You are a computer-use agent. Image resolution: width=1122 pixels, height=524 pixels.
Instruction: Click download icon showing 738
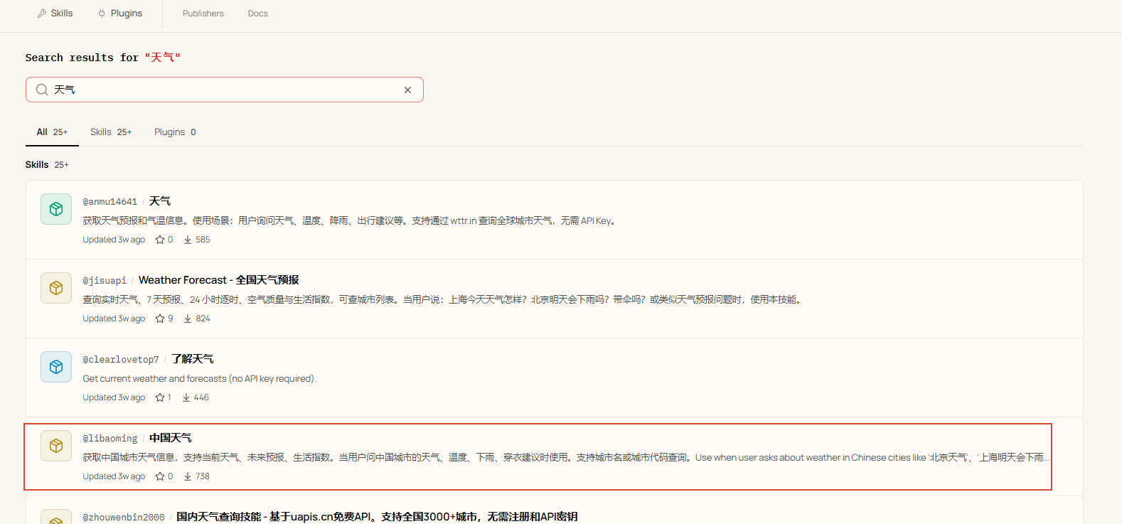[x=188, y=476]
